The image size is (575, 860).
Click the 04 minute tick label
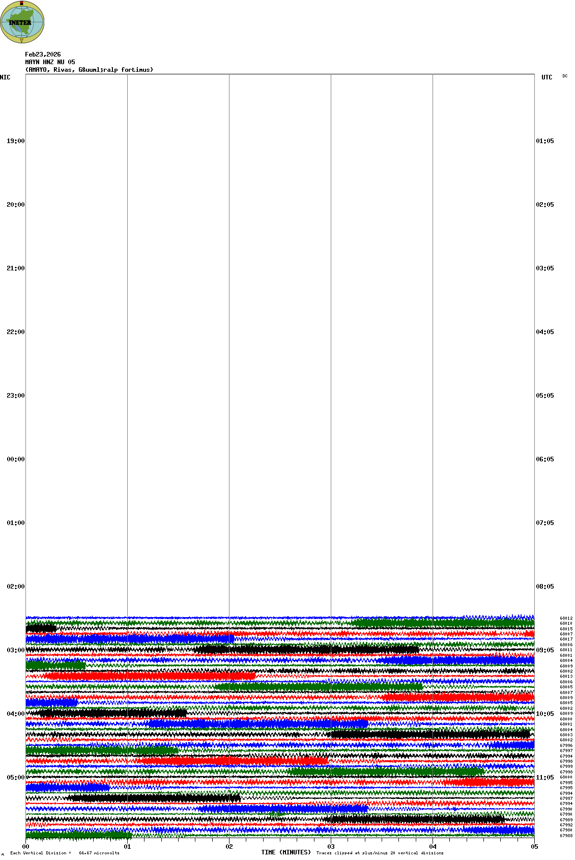click(433, 847)
